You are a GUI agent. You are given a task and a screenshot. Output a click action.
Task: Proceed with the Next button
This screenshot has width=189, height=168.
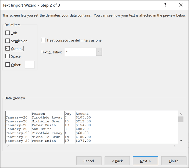(x=145, y=161)
